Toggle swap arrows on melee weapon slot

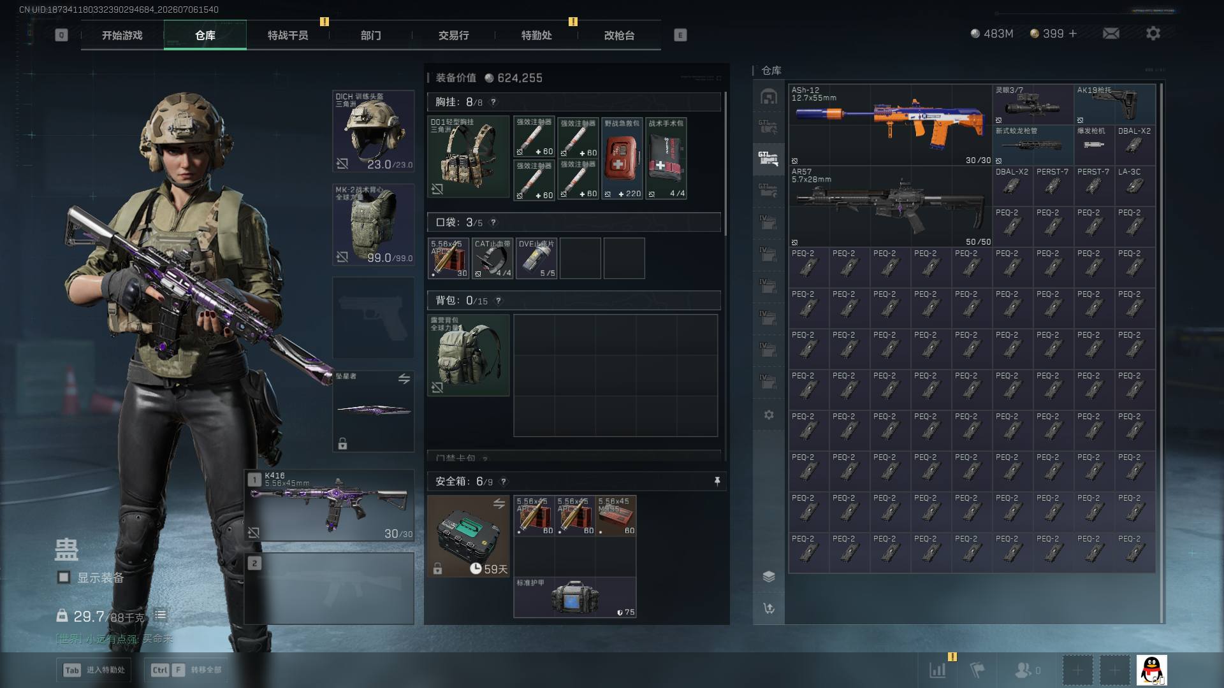pyautogui.click(x=404, y=378)
